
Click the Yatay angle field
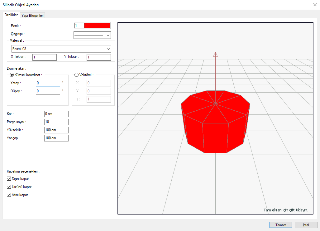point(48,83)
